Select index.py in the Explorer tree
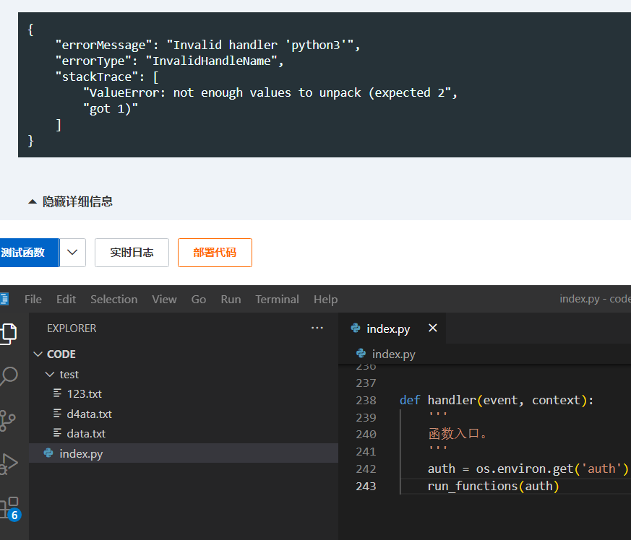Image resolution: width=631 pixels, height=540 pixels. [184, 453]
